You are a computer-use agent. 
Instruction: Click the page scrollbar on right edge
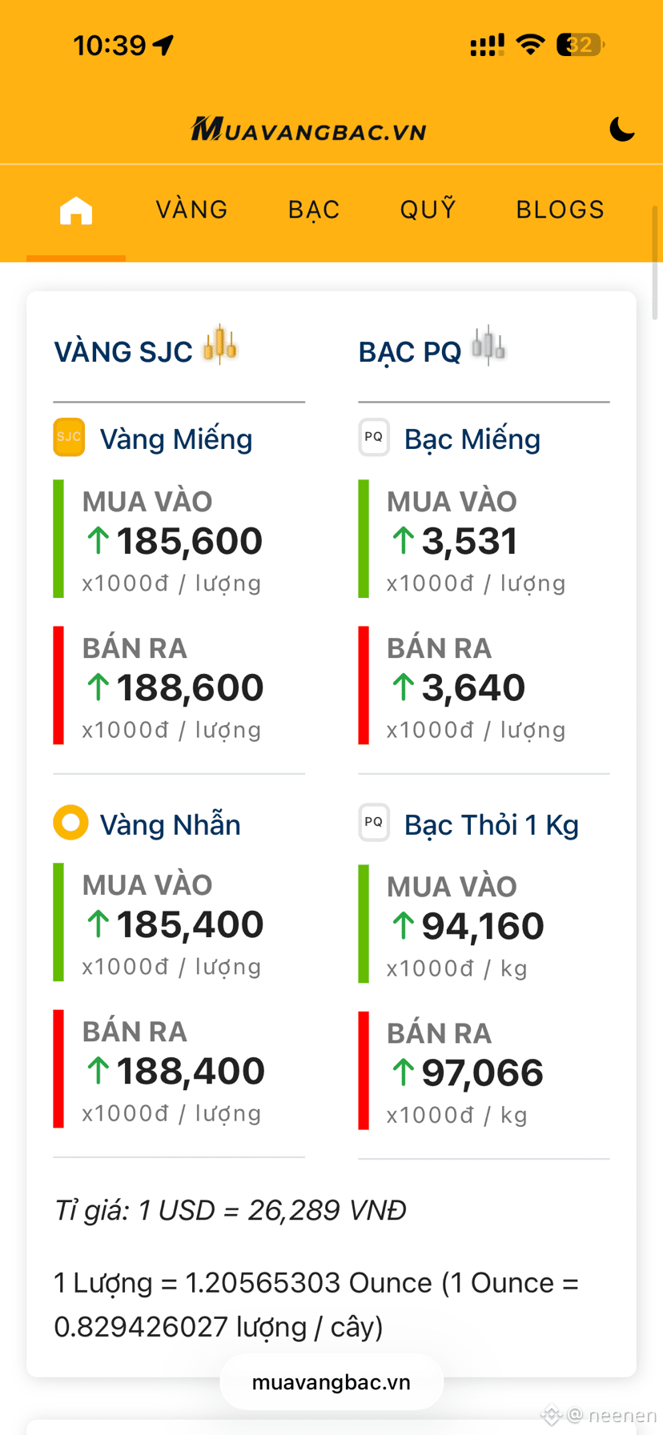pos(655,264)
